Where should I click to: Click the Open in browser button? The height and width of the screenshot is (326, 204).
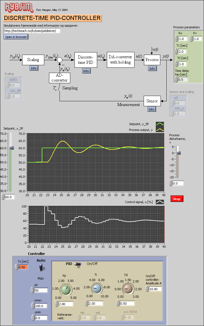click(16, 37)
